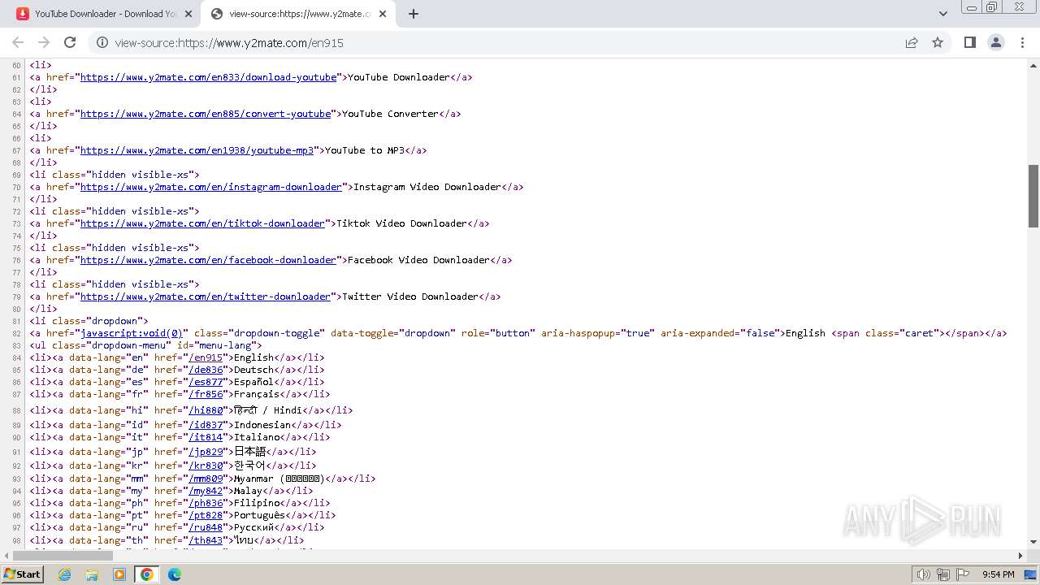Open the convert-youtube link
The width and height of the screenshot is (1040, 585).
(x=206, y=114)
